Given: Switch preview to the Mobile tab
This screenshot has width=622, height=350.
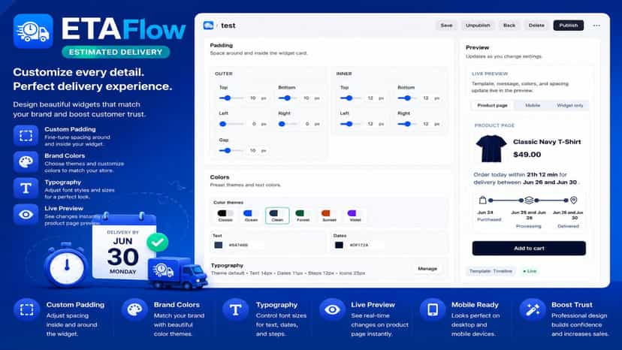Looking at the screenshot, I should (533, 106).
